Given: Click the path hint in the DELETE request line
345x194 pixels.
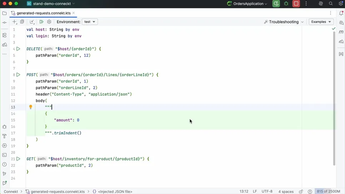Looking at the screenshot, I should tap(49, 49).
